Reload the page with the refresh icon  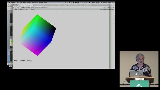click(18, 7)
